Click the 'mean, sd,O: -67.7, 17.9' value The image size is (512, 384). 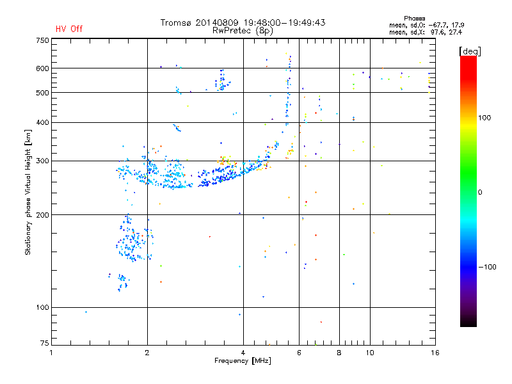426,25
